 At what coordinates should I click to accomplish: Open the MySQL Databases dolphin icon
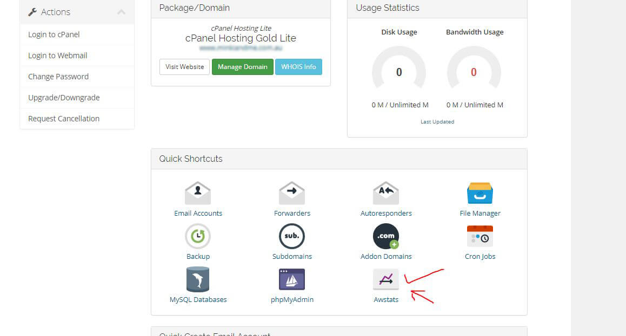click(x=198, y=279)
